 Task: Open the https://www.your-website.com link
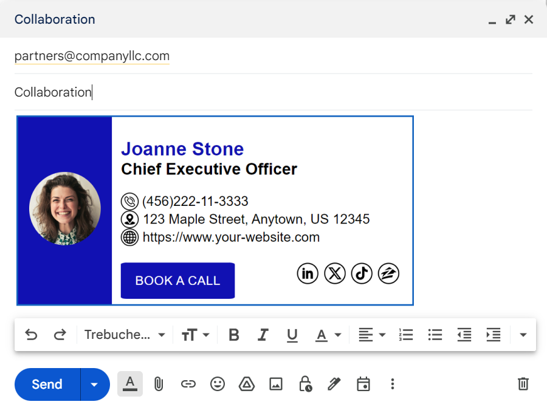pos(231,237)
